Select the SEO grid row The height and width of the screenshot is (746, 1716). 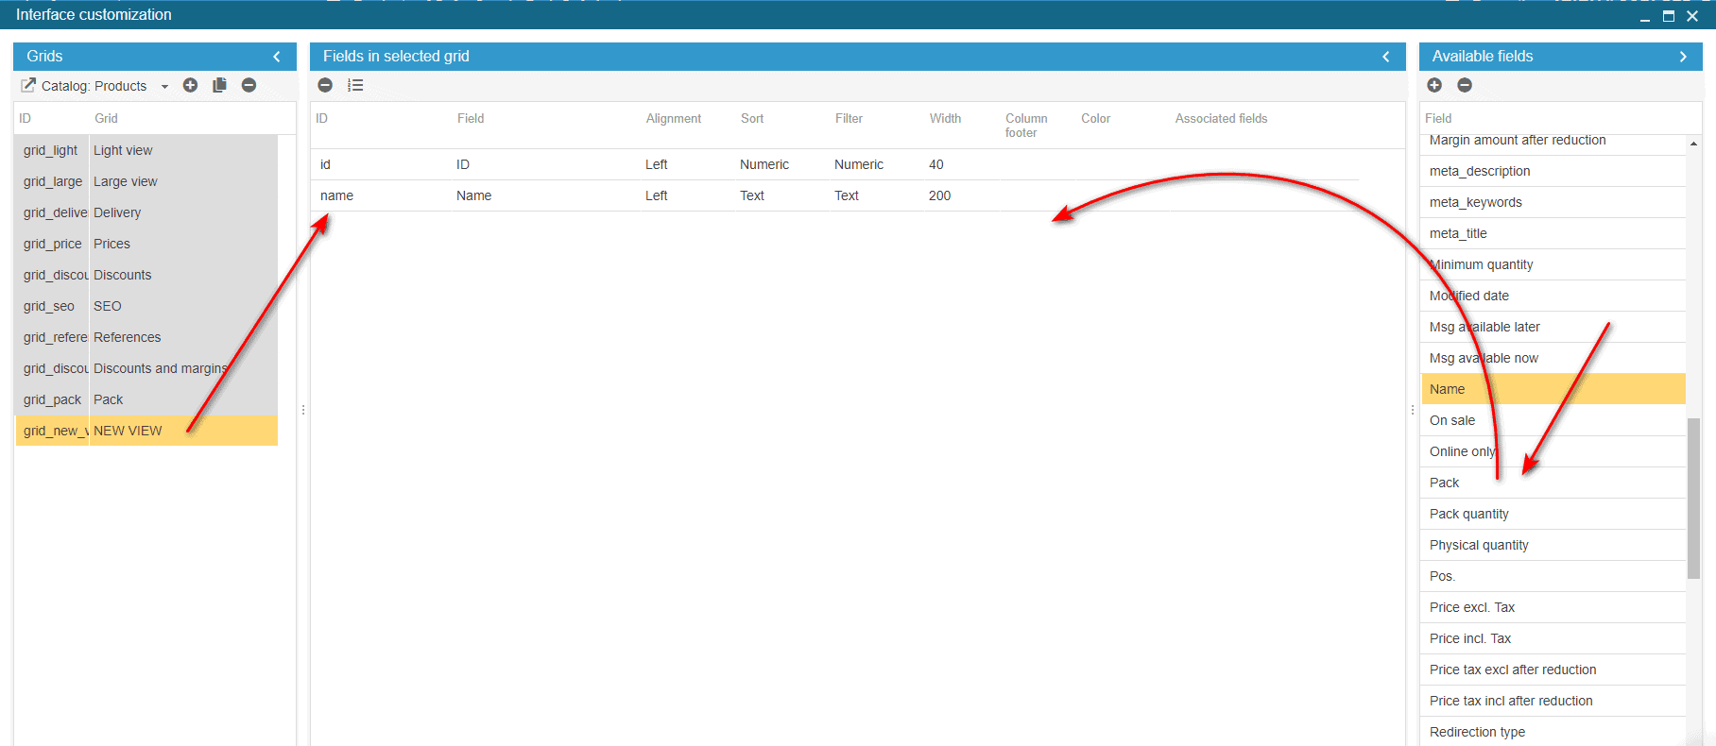107,306
